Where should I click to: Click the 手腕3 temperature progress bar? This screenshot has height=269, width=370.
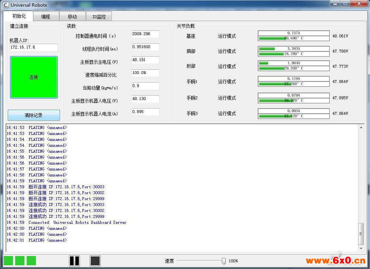(x=294, y=116)
